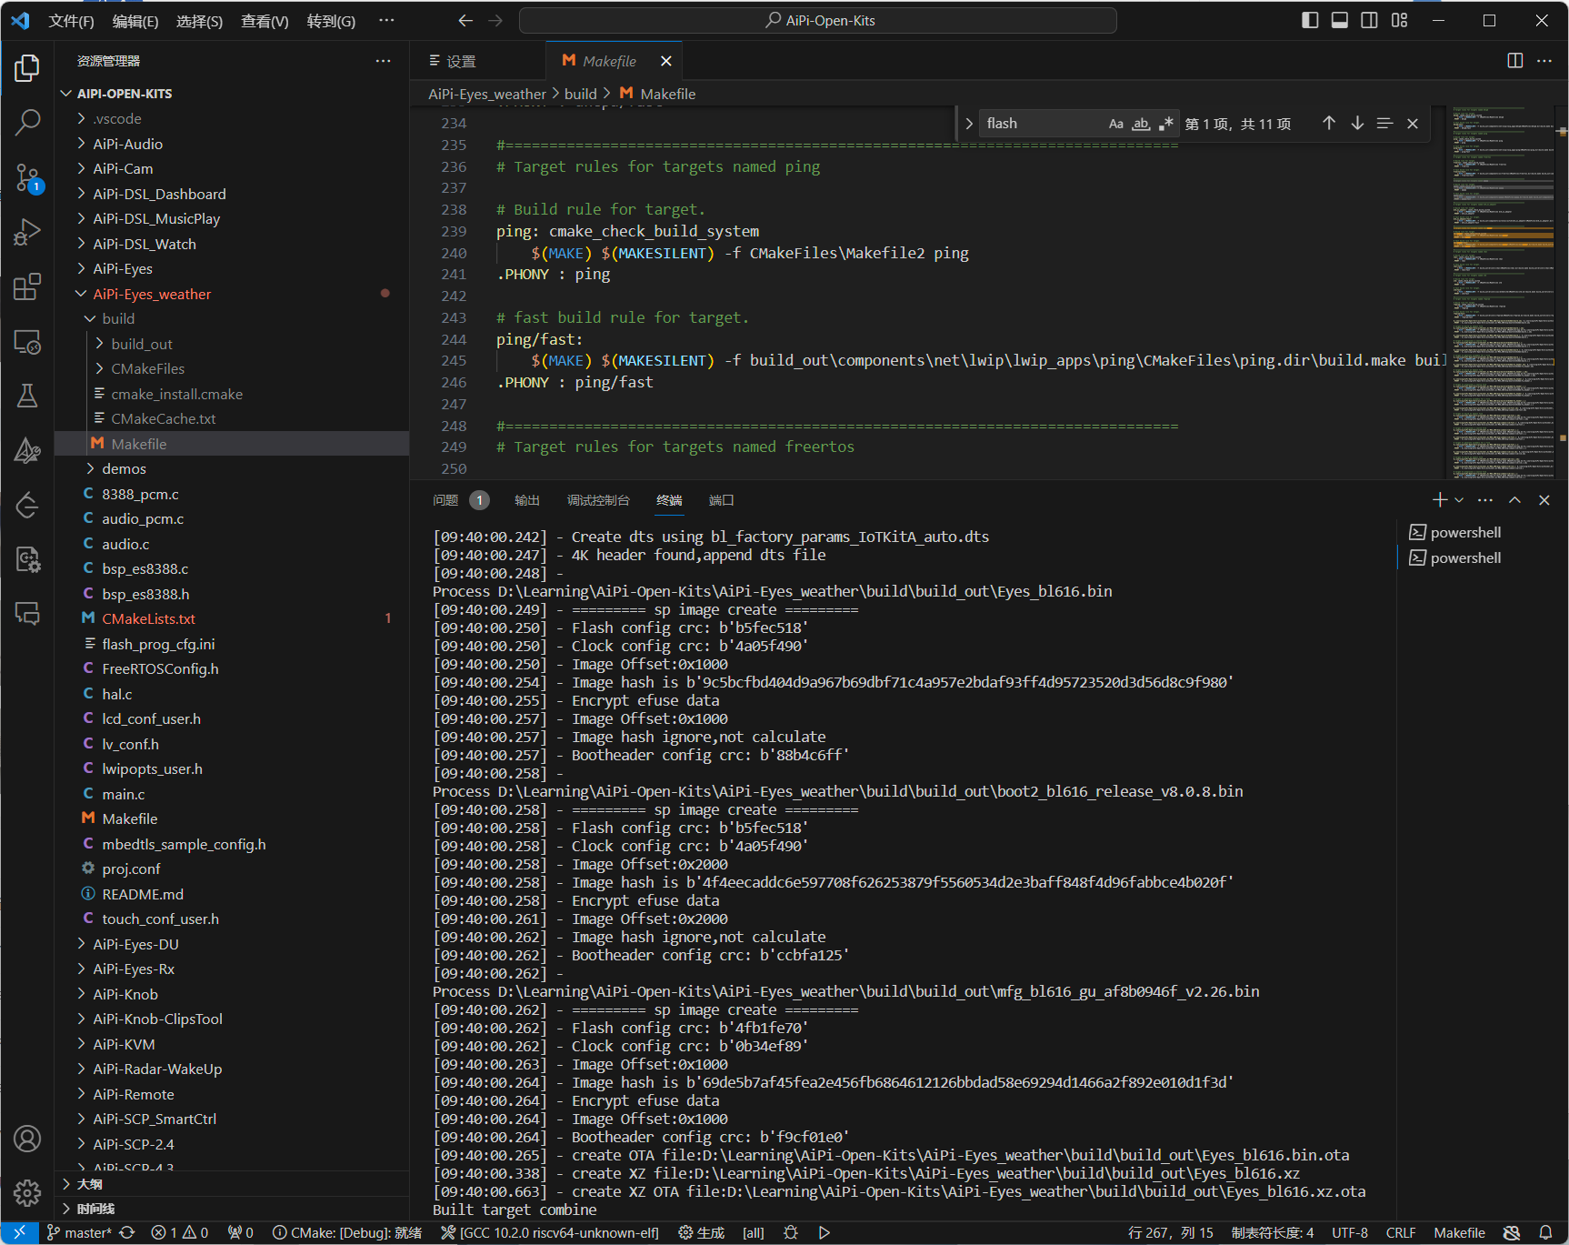The width and height of the screenshot is (1569, 1245).
Task: Click the AiPi-Open-Kits command center search
Action: [x=818, y=20]
